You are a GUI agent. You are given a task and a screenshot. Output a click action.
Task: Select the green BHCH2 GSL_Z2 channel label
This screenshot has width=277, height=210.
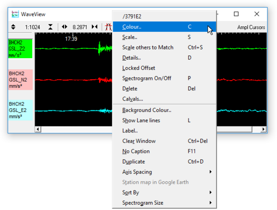coord(21,48)
